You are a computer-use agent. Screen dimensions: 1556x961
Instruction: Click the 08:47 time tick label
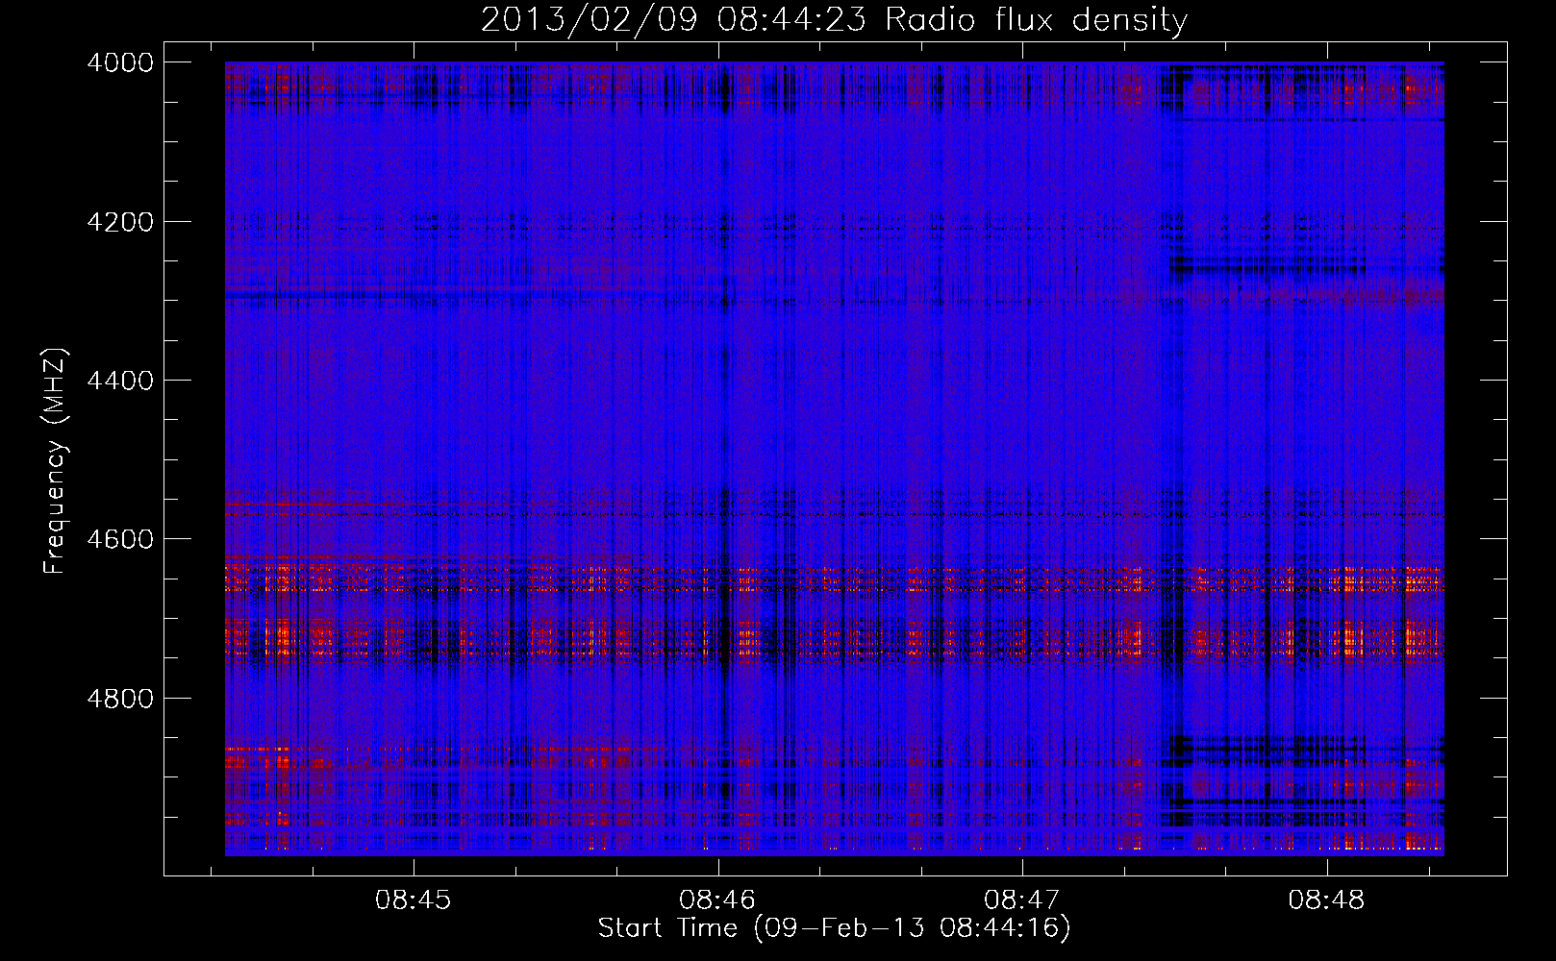pyautogui.click(x=1022, y=900)
